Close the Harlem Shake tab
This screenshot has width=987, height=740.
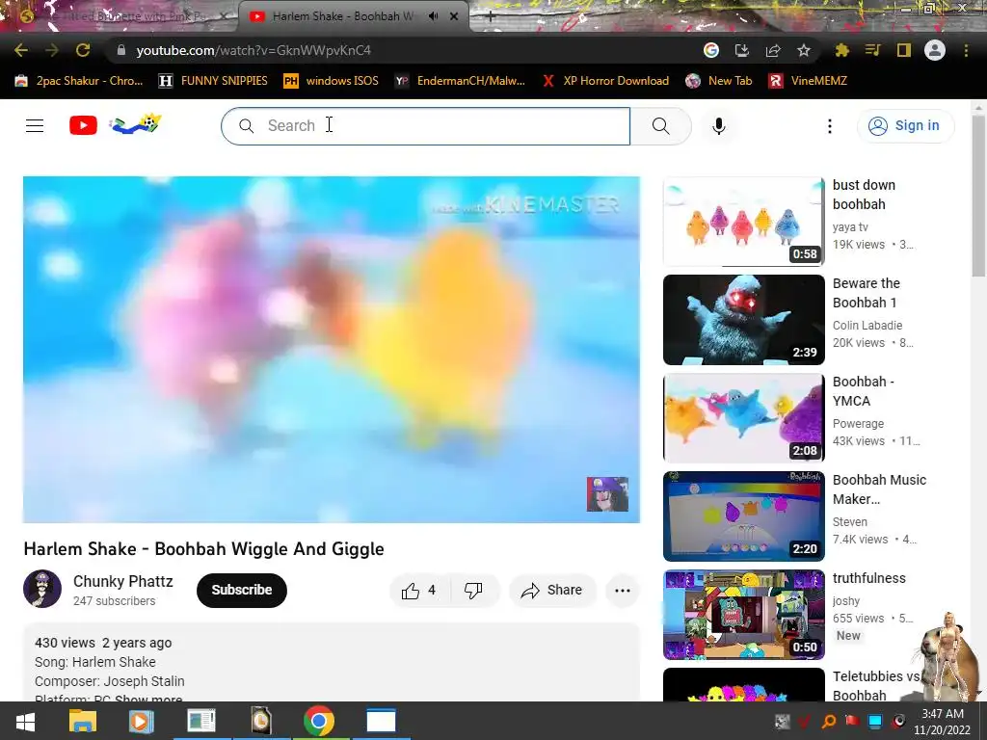pyautogui.click(x=454, y=16)
